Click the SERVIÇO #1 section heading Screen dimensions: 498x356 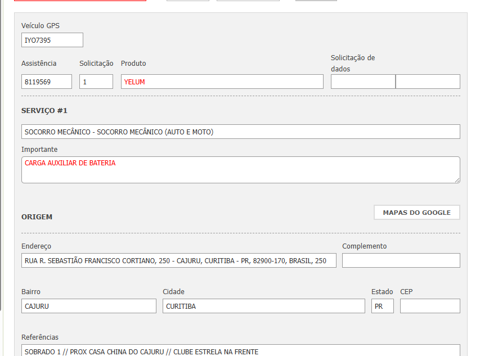tap(44, 111)
